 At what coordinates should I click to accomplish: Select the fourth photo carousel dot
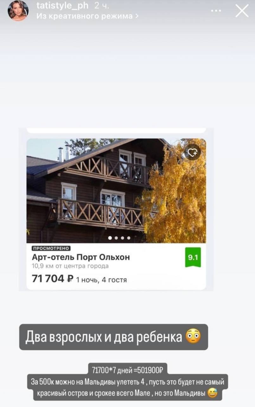(129, 238)
